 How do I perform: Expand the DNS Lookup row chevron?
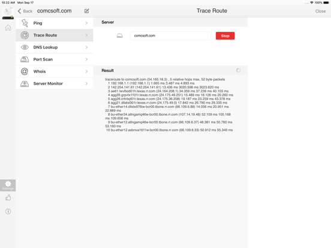[x=86, y=47]
